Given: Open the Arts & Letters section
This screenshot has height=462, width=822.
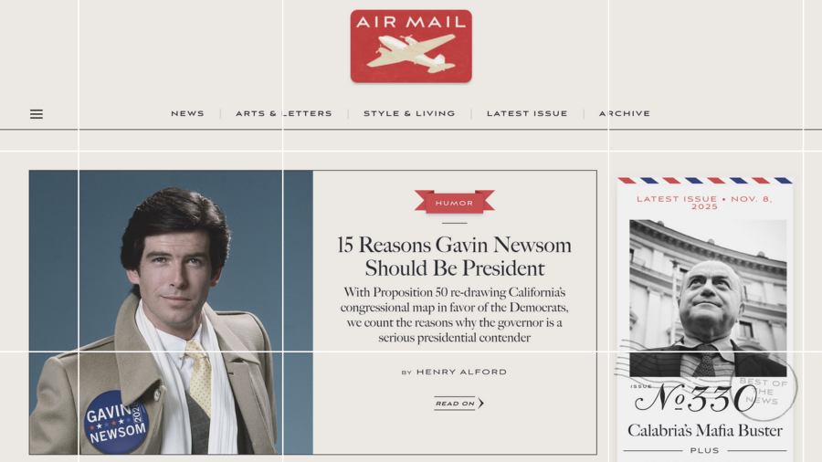Looking at the screenshot, I should 284,113.
